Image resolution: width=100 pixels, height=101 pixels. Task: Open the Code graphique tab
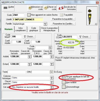tap(34, 29)
